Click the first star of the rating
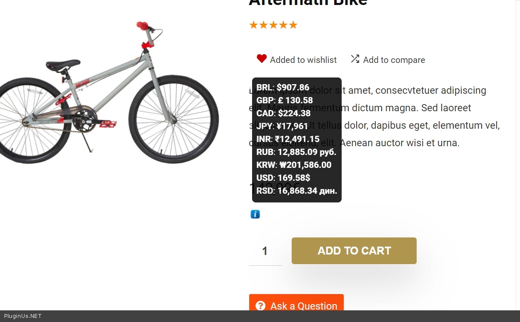The height and width of the screenshot is (322, 520). pyautogui.click(x=253, y=25)
